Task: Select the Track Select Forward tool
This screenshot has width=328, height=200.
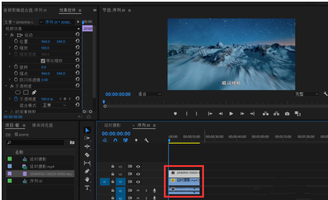Action: tap(87, 138)
